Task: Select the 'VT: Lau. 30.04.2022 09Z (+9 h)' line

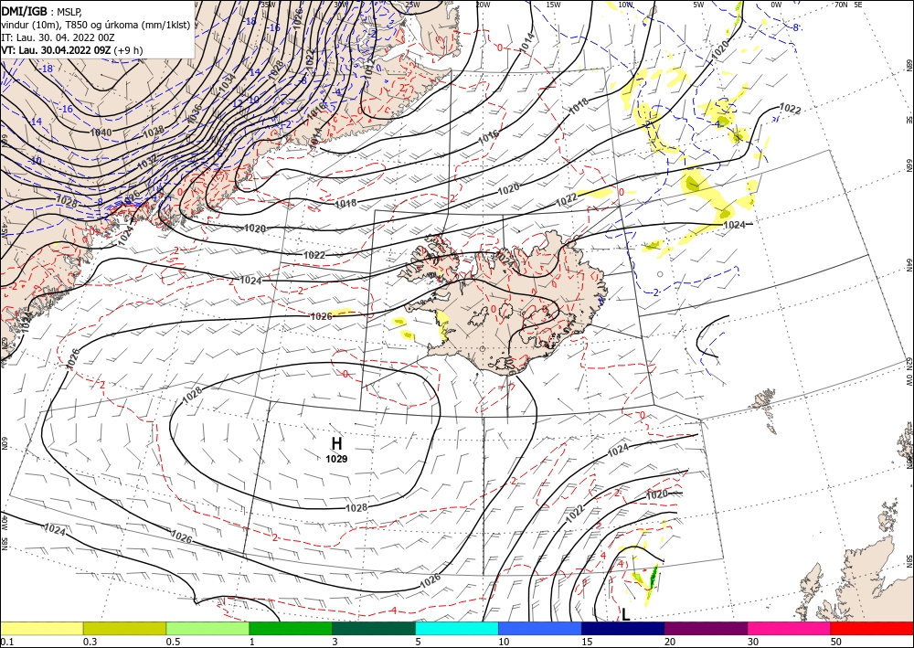Action: coord(71,50)
